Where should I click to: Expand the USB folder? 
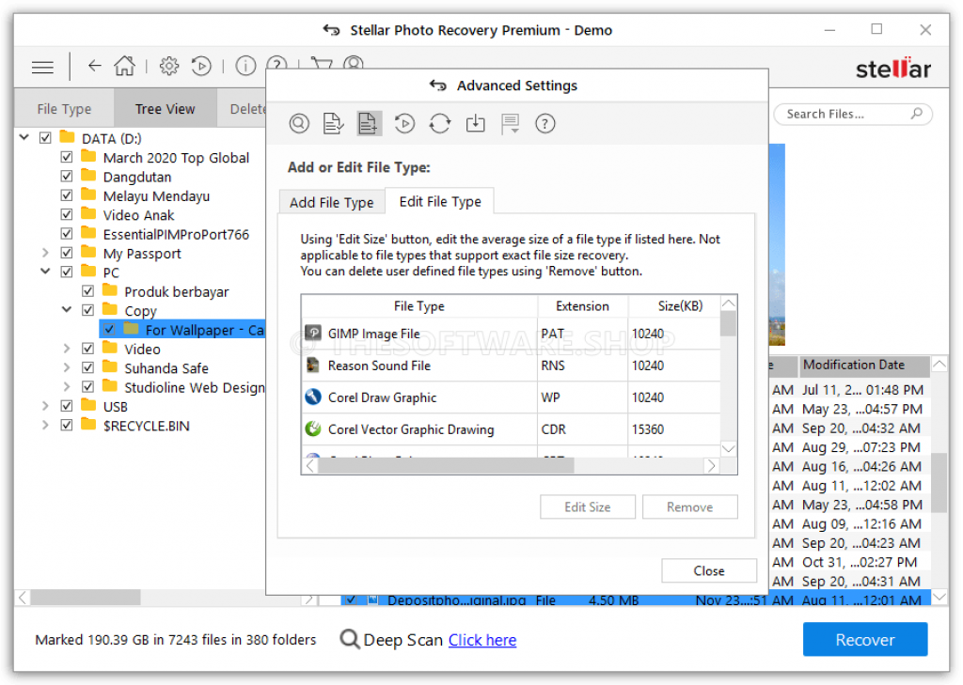coord(45,406)
